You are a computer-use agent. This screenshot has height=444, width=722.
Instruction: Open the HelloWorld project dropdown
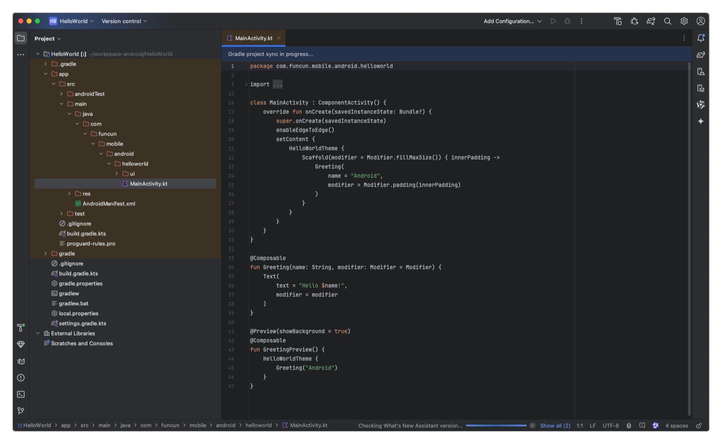(71, 21)
